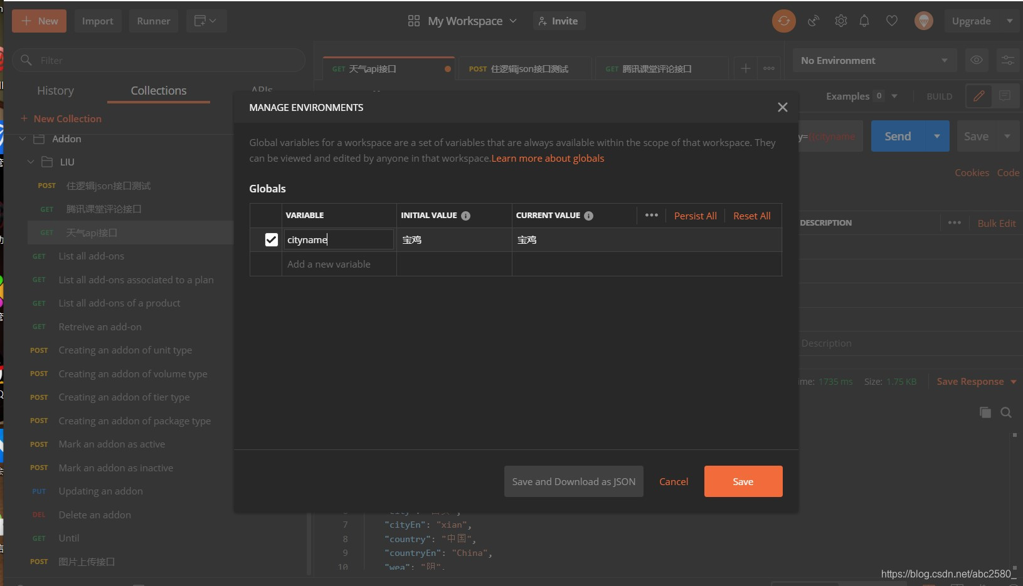Click the New Collection plus icon
Viewport: 1023px width, 586px height.
pos(24,118)
